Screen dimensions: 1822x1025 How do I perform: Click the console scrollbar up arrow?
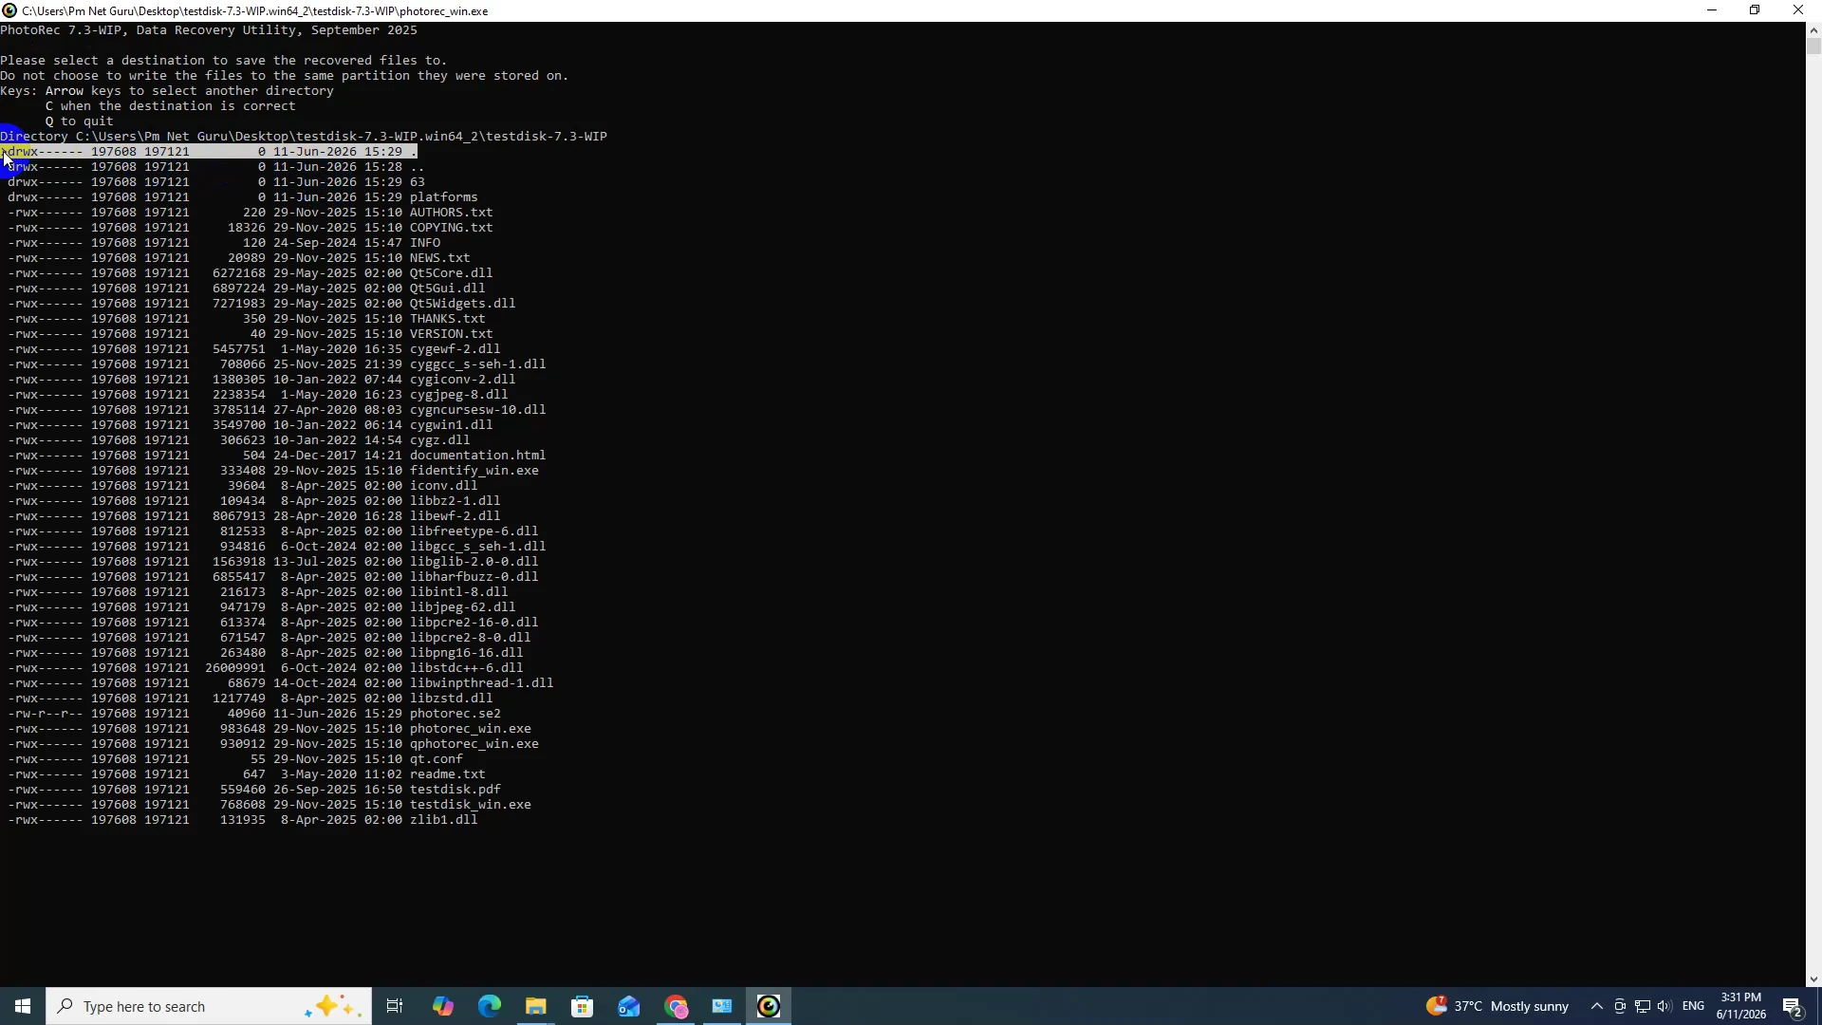point(1813,30)
